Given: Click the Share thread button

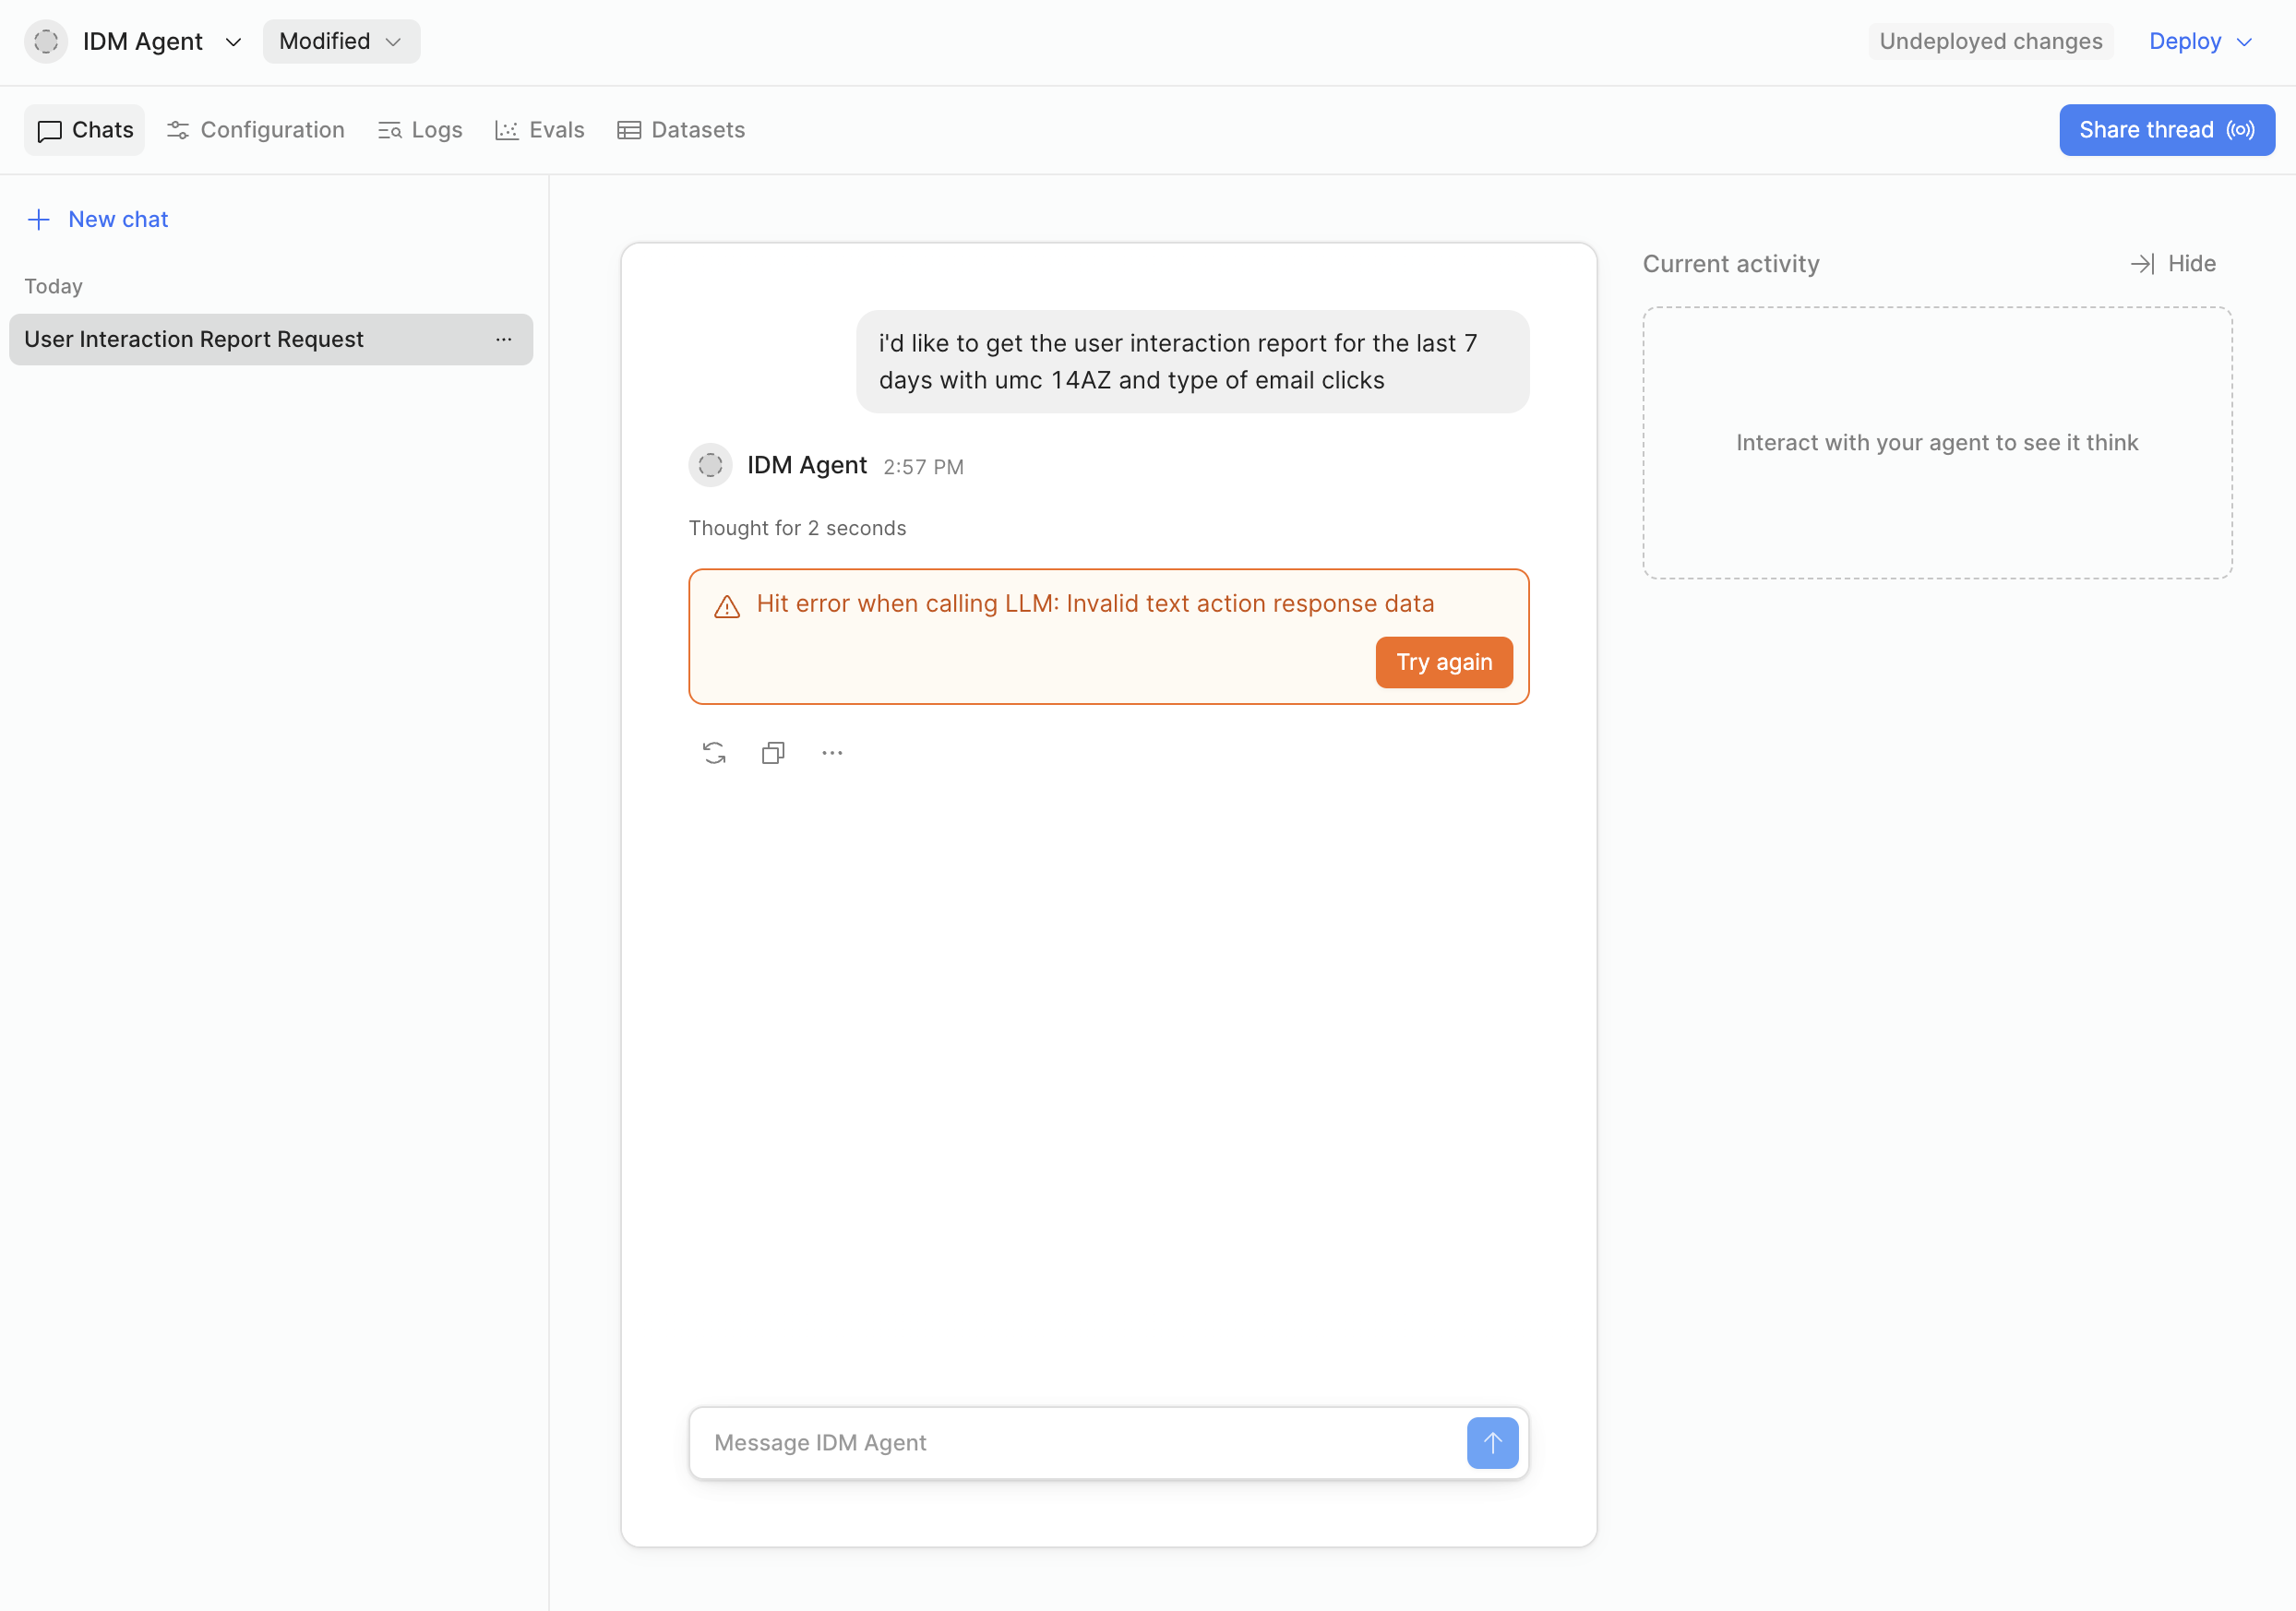Looking at the screenshot, I should (x=2166, y=130).
